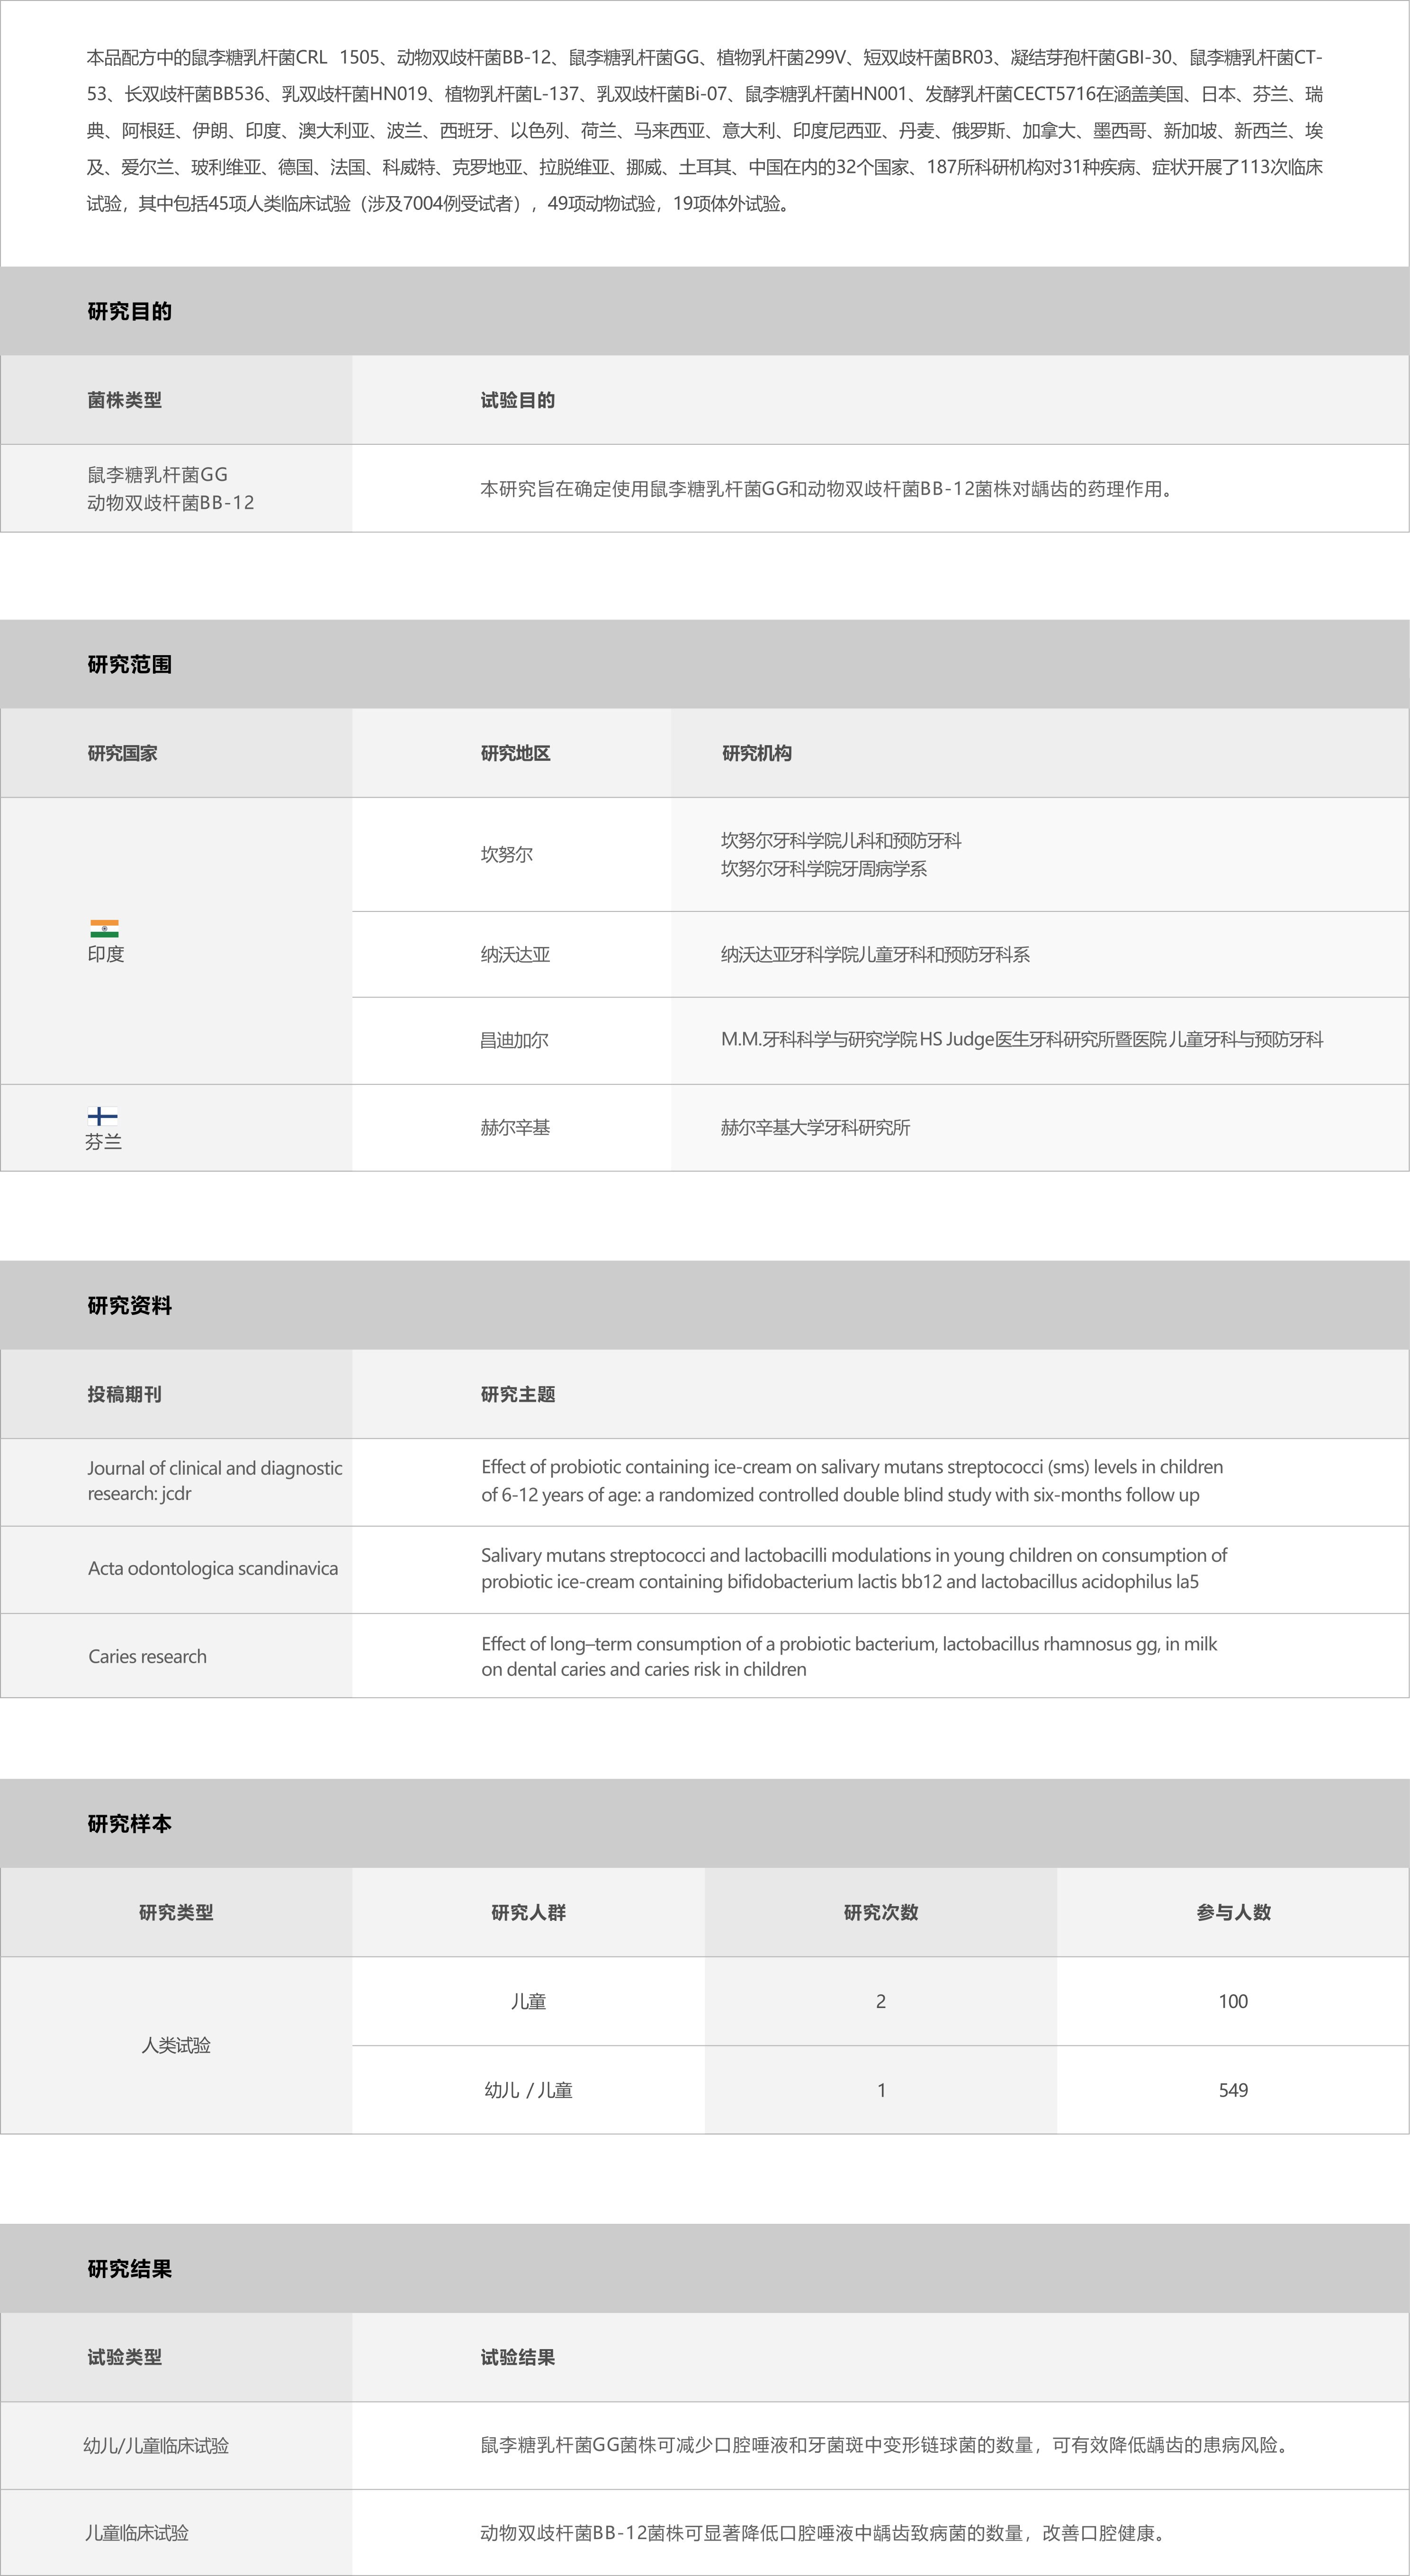The height and width of the screenshot is (2576, 1410).
Task: Click the 儿童 population cell
Action: [528, 2001]
